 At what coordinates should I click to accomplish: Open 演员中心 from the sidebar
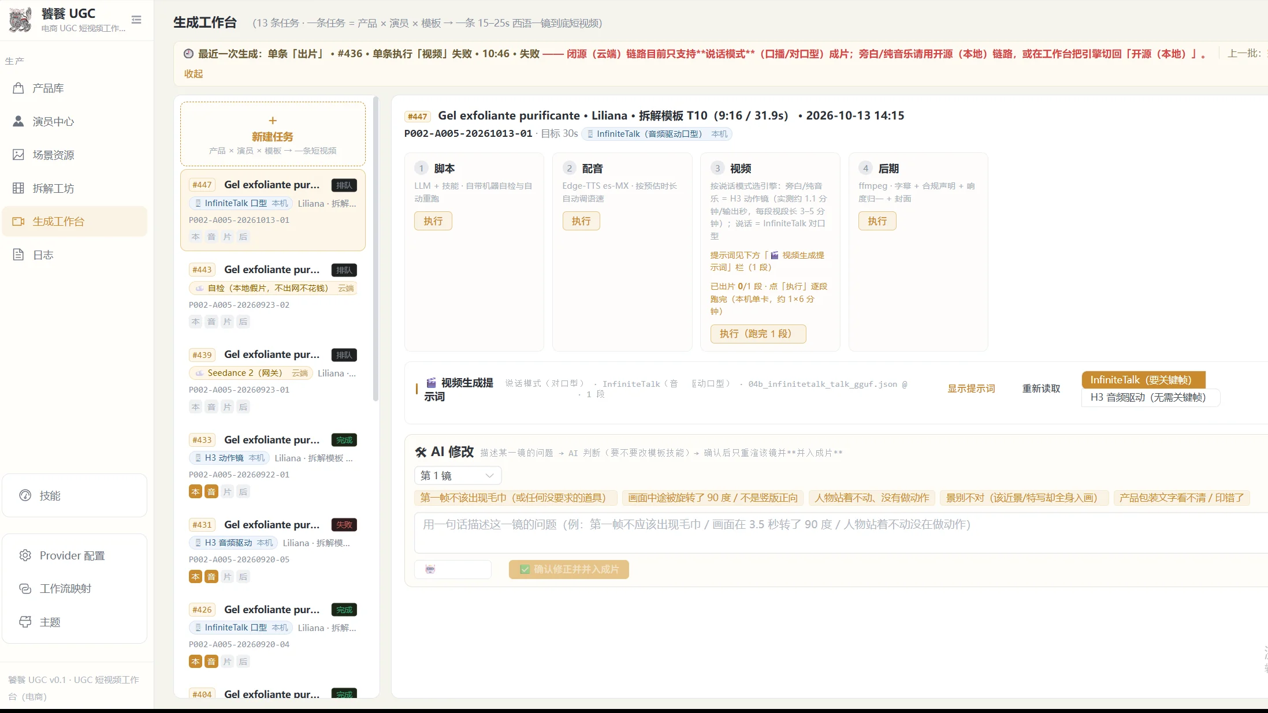(75, 122)
